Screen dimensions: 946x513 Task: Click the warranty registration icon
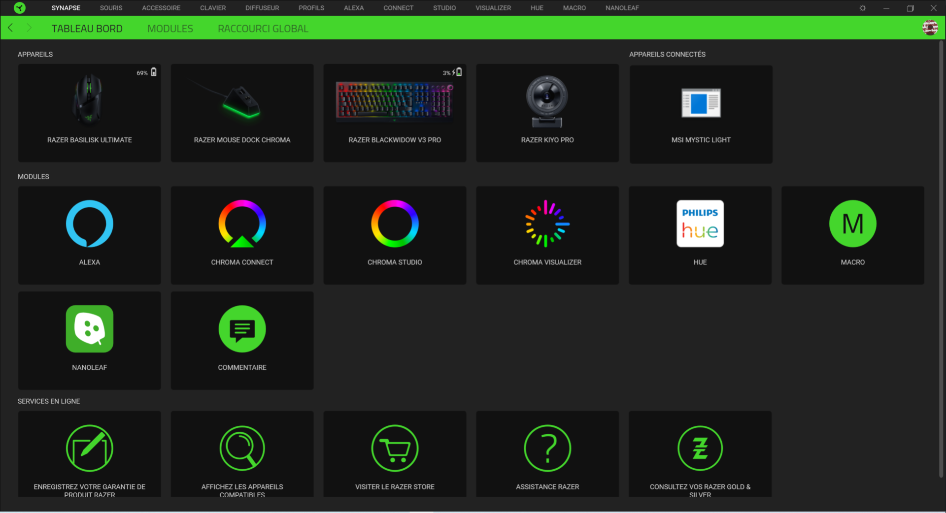tap(90, 448)
